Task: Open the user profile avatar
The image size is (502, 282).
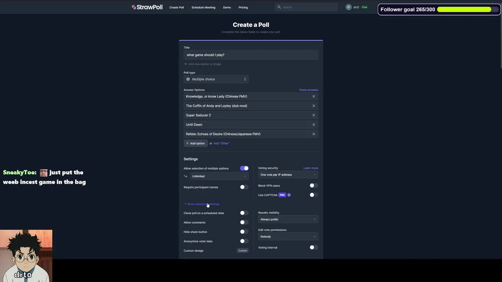Action: (348, 7)
